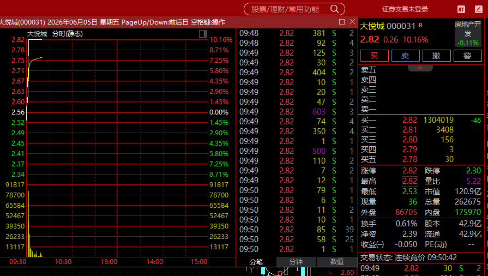Image resolution: width=488 pixels, height=276 pixels.
Task: Select 买三 bid row at 2.80
Action: point(421,140)
